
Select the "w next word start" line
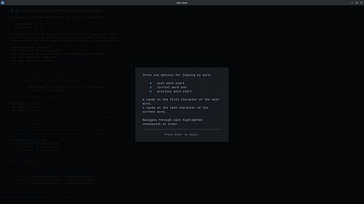point(167,83)
